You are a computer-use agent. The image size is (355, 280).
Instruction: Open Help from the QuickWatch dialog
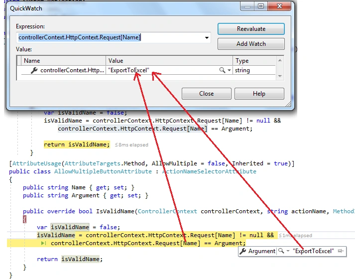click(259, 94)
